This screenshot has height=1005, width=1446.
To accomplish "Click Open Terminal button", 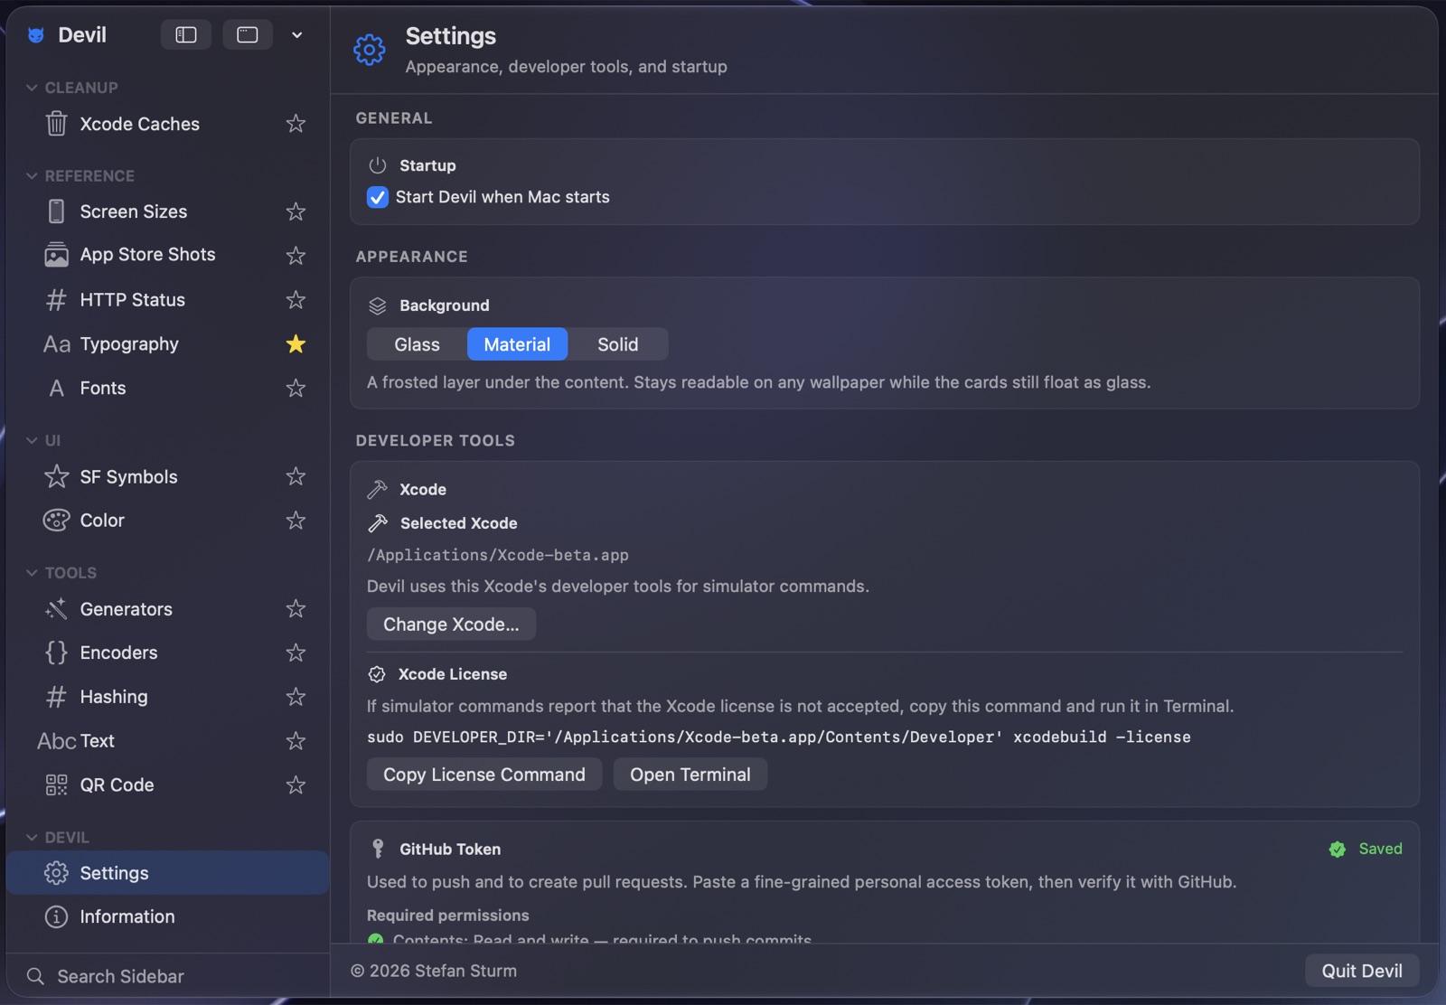I will (x=690, y=775).
